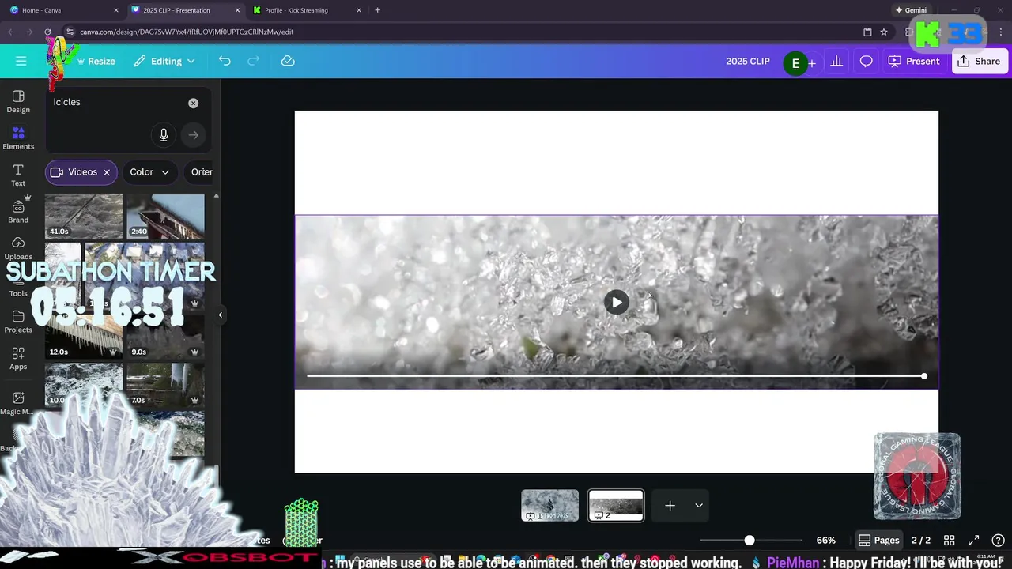The height and width of the screenshot is (569, 1012).
Task: Click the site info icon in address bar
Action: 70,32
